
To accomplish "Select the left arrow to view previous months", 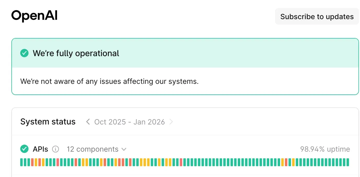I will 87,122.
